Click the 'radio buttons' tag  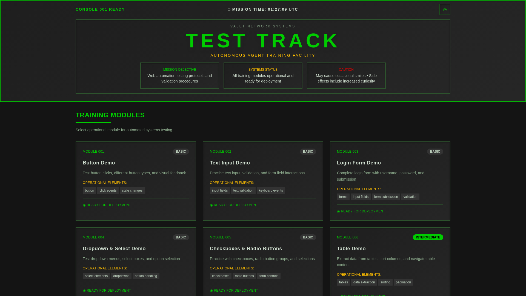244,276
